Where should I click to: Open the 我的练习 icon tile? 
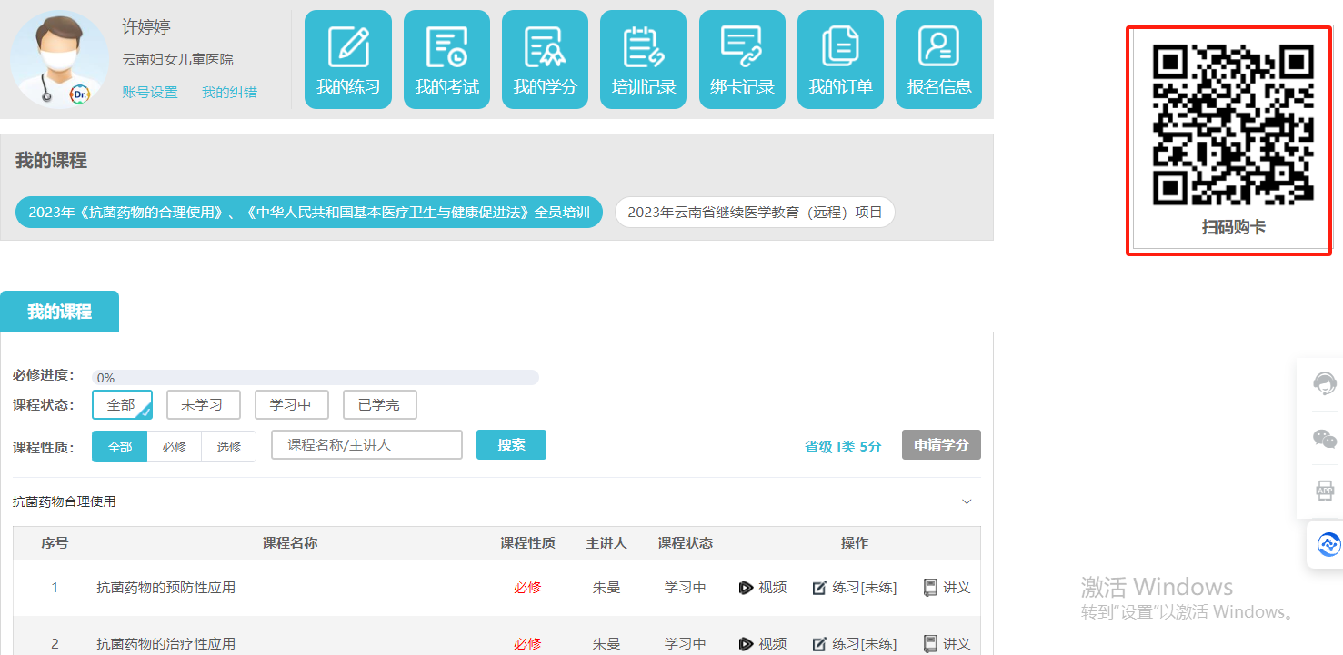(x=348, y=60)
